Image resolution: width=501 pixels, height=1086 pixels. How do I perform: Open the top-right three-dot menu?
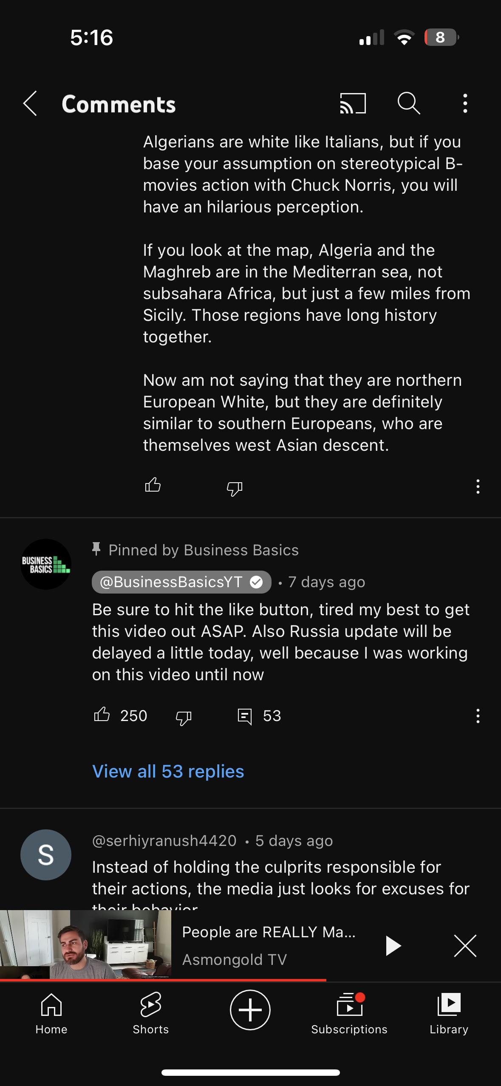pyautogui.click(x=465, y=103)
